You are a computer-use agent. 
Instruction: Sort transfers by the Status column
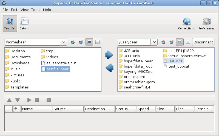point(126,109)
